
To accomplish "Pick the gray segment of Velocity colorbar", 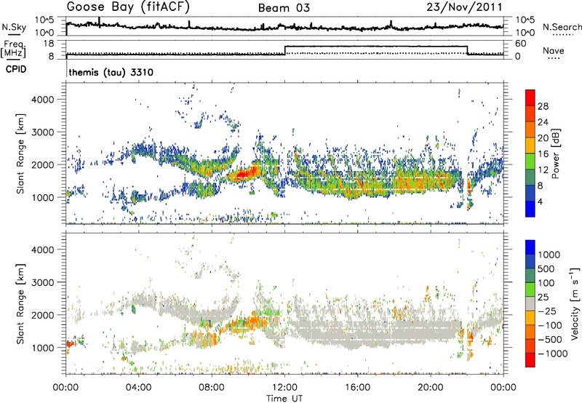I will pyautogui.click(x=530, y=304).
